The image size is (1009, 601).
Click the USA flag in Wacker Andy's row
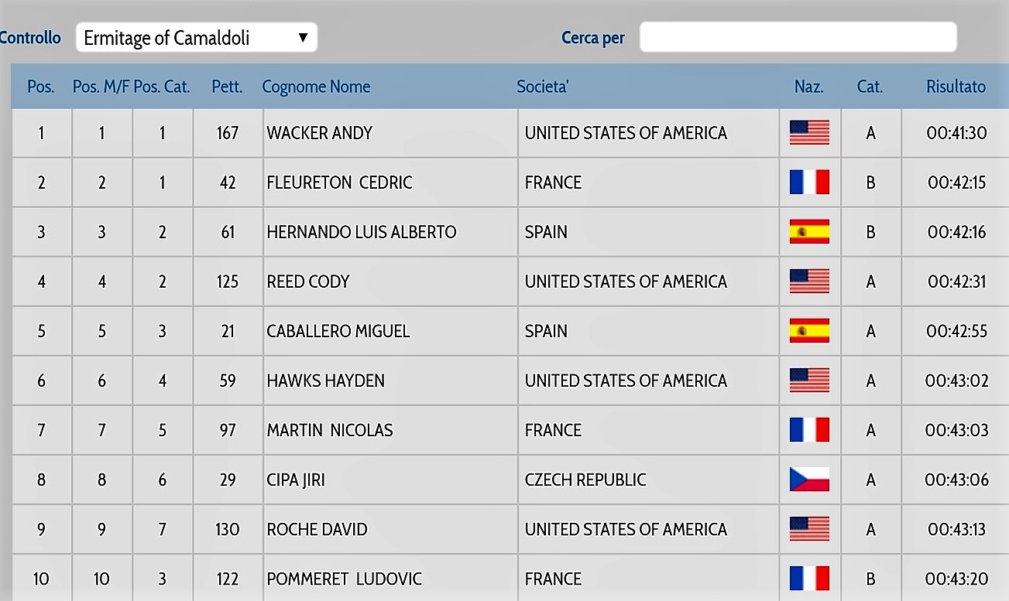pyautogui.click(x=809, y=133)
